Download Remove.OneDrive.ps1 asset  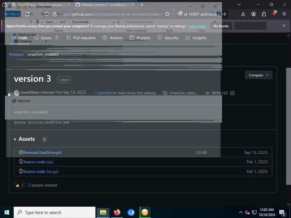(x=42, y=152)
